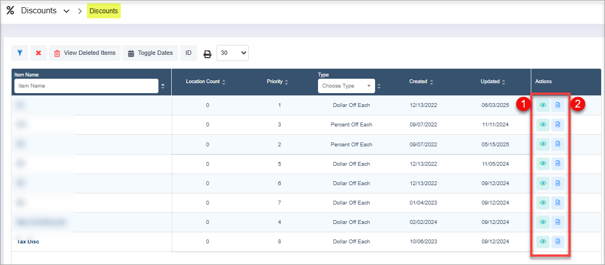Toggle Dates display button

(x=150, y=53)
